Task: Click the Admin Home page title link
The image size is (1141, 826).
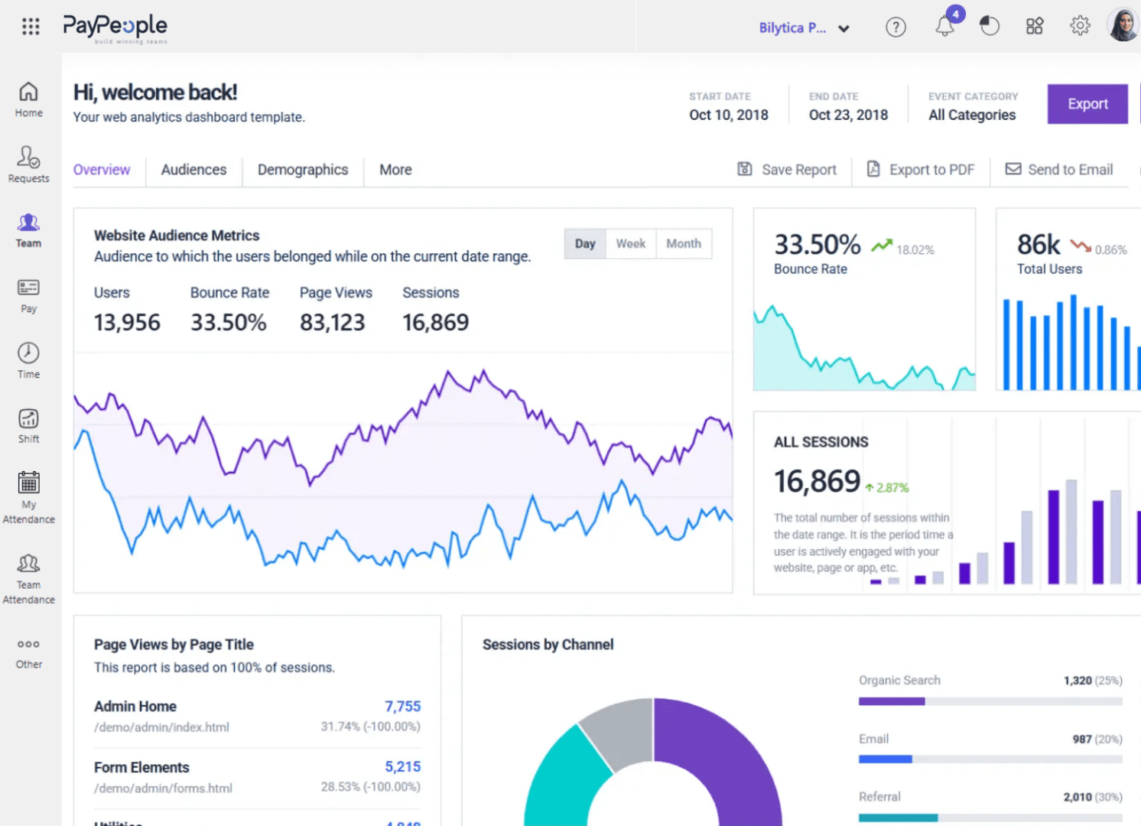Action: pyautogui.click(x=135, y=707)
